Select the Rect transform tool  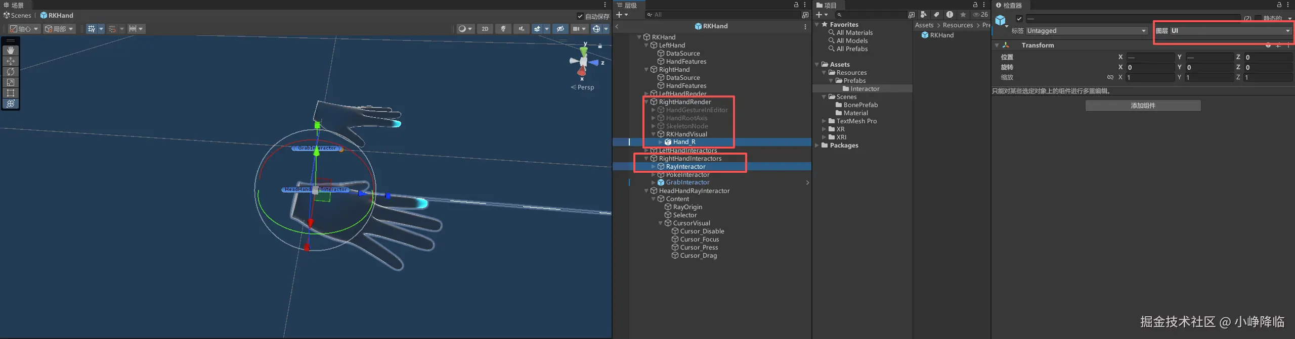coord(11,93)
